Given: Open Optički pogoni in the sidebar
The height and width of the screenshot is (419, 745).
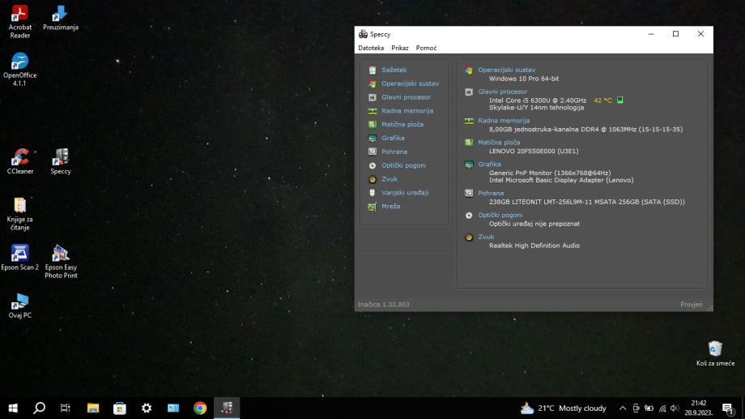Looking at the screenshot, I should coord(403,165).
